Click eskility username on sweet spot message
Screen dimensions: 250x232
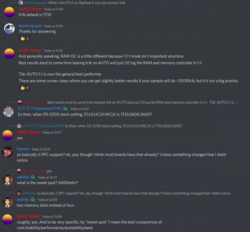click(x=23, y=177)
